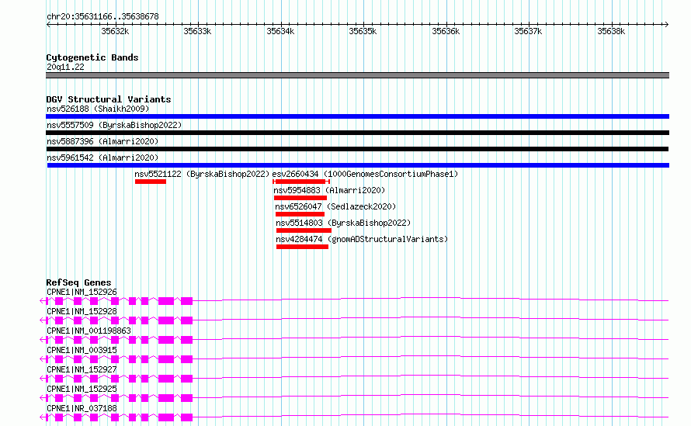Click the 35636k ruler position label
691x426 pixels.
pos(446,31)
